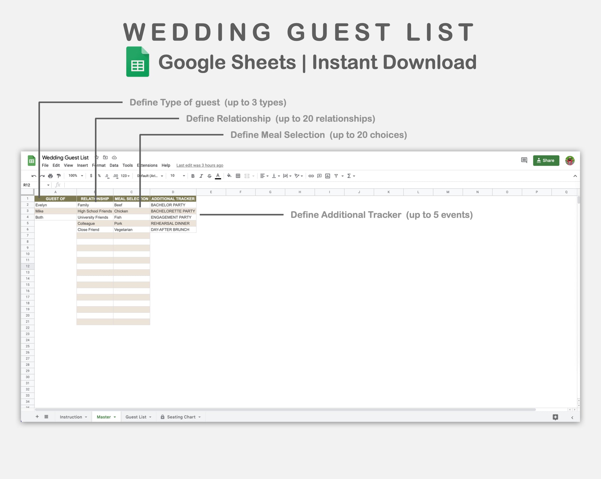The image size is (601, 479).
Task: Toggle strikethrough formatting
Action: coord(209,176)
